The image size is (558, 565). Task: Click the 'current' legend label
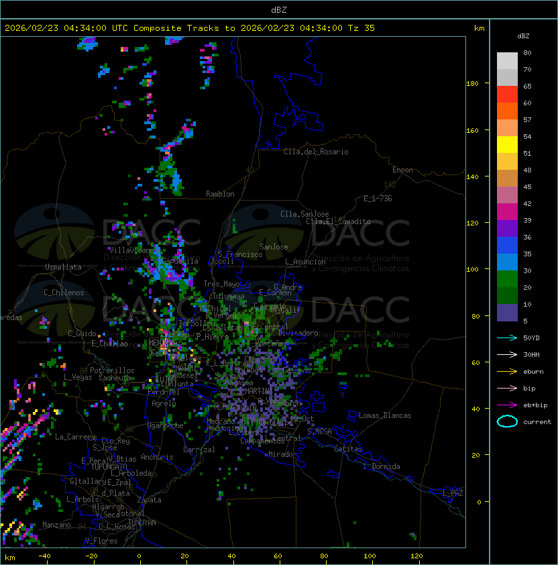537,422
